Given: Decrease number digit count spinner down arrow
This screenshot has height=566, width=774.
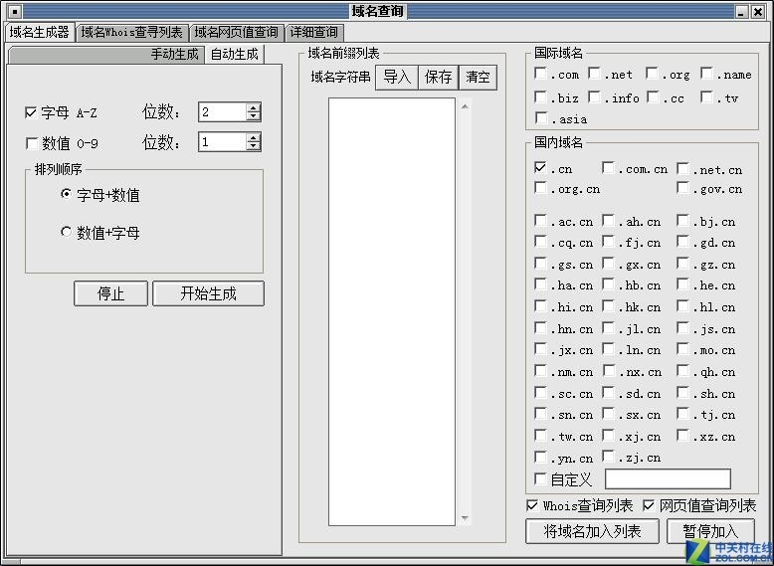Looking at the screenshot, I should pos(254,146).
